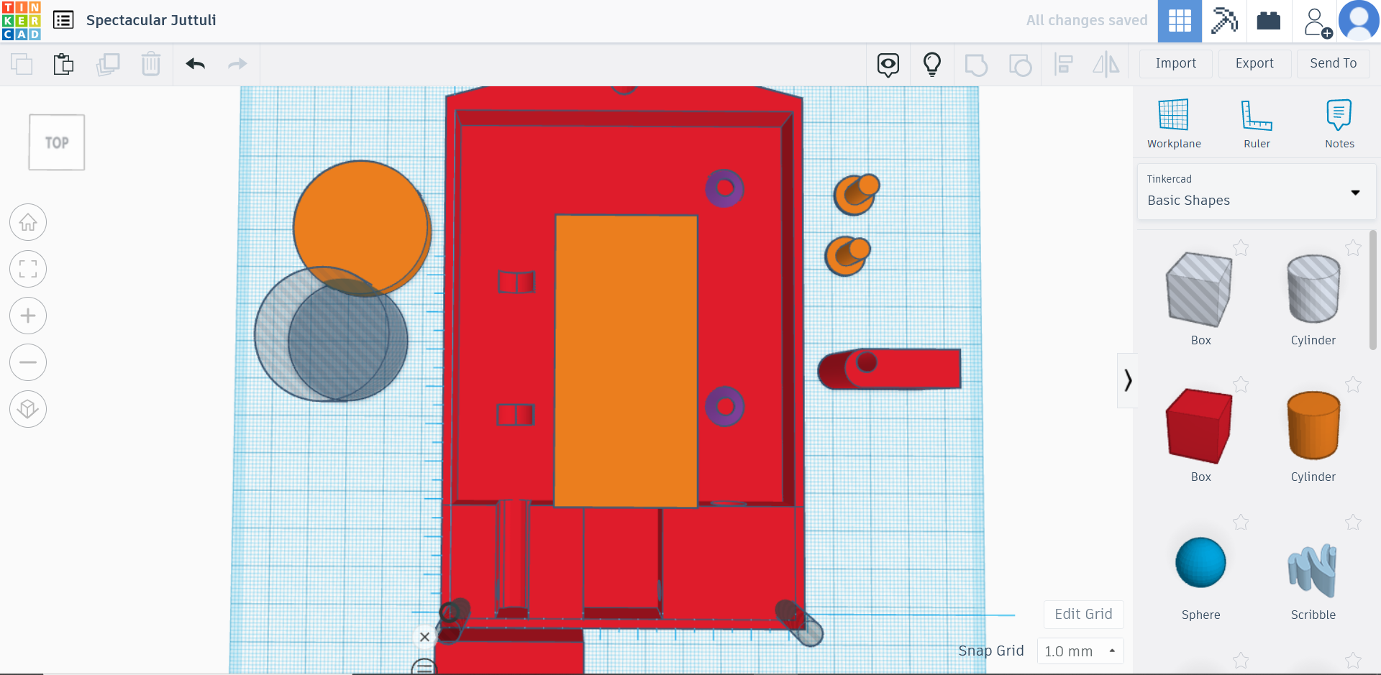This screenshot has height=675, width=1381.
Task: Delete the selected shape with the trash icon
Action: click(x=151, y=64)
